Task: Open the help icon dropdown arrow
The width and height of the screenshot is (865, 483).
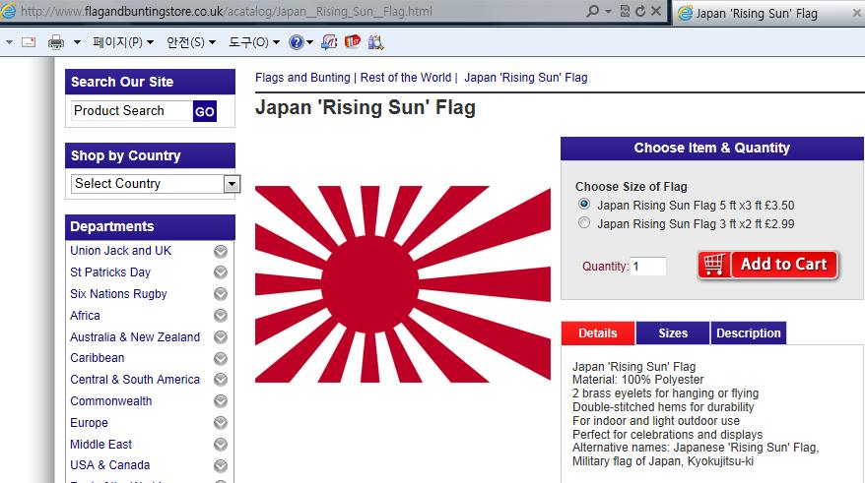Action: [310, 42]
